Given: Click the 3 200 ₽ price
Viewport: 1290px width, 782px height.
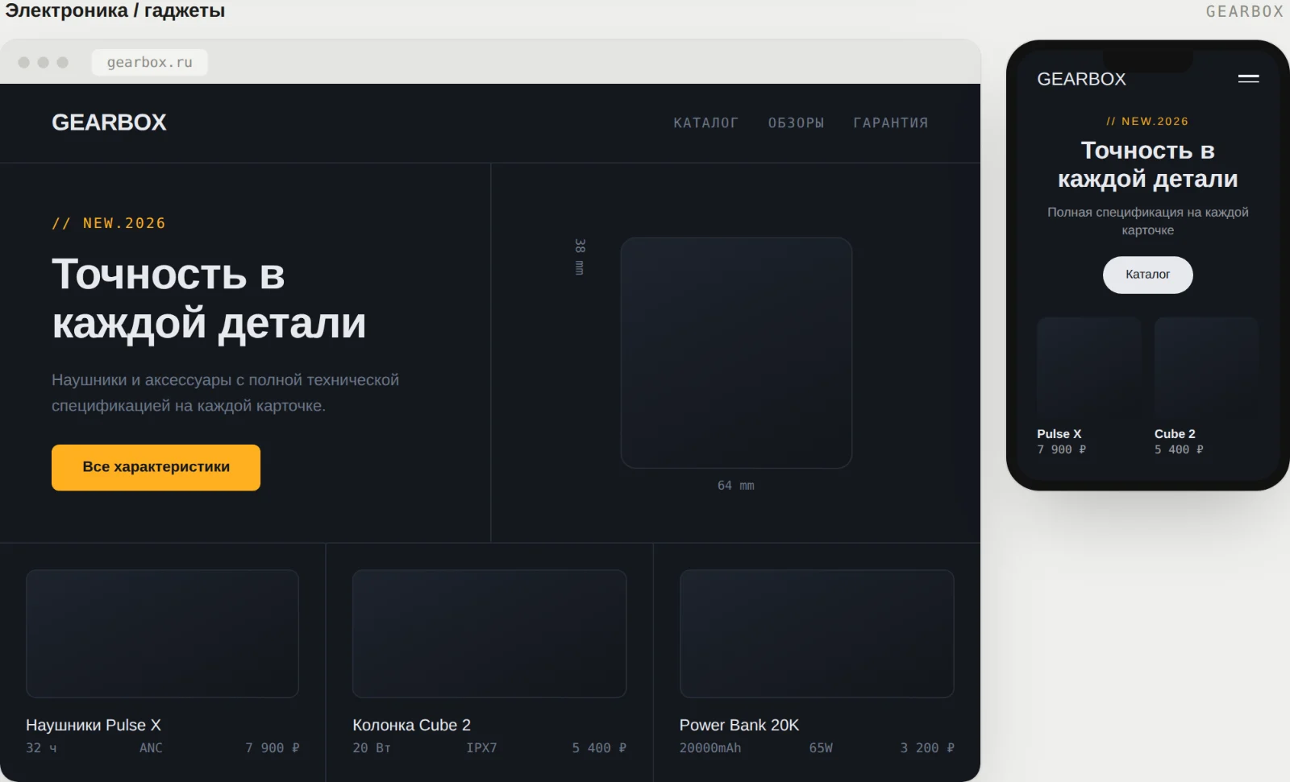Looking at the screenshot, I should (927, 748).
